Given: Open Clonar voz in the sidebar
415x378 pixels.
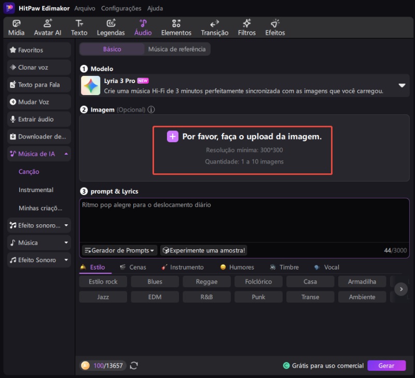Looking at the screenshot, I should click(39, 67).
